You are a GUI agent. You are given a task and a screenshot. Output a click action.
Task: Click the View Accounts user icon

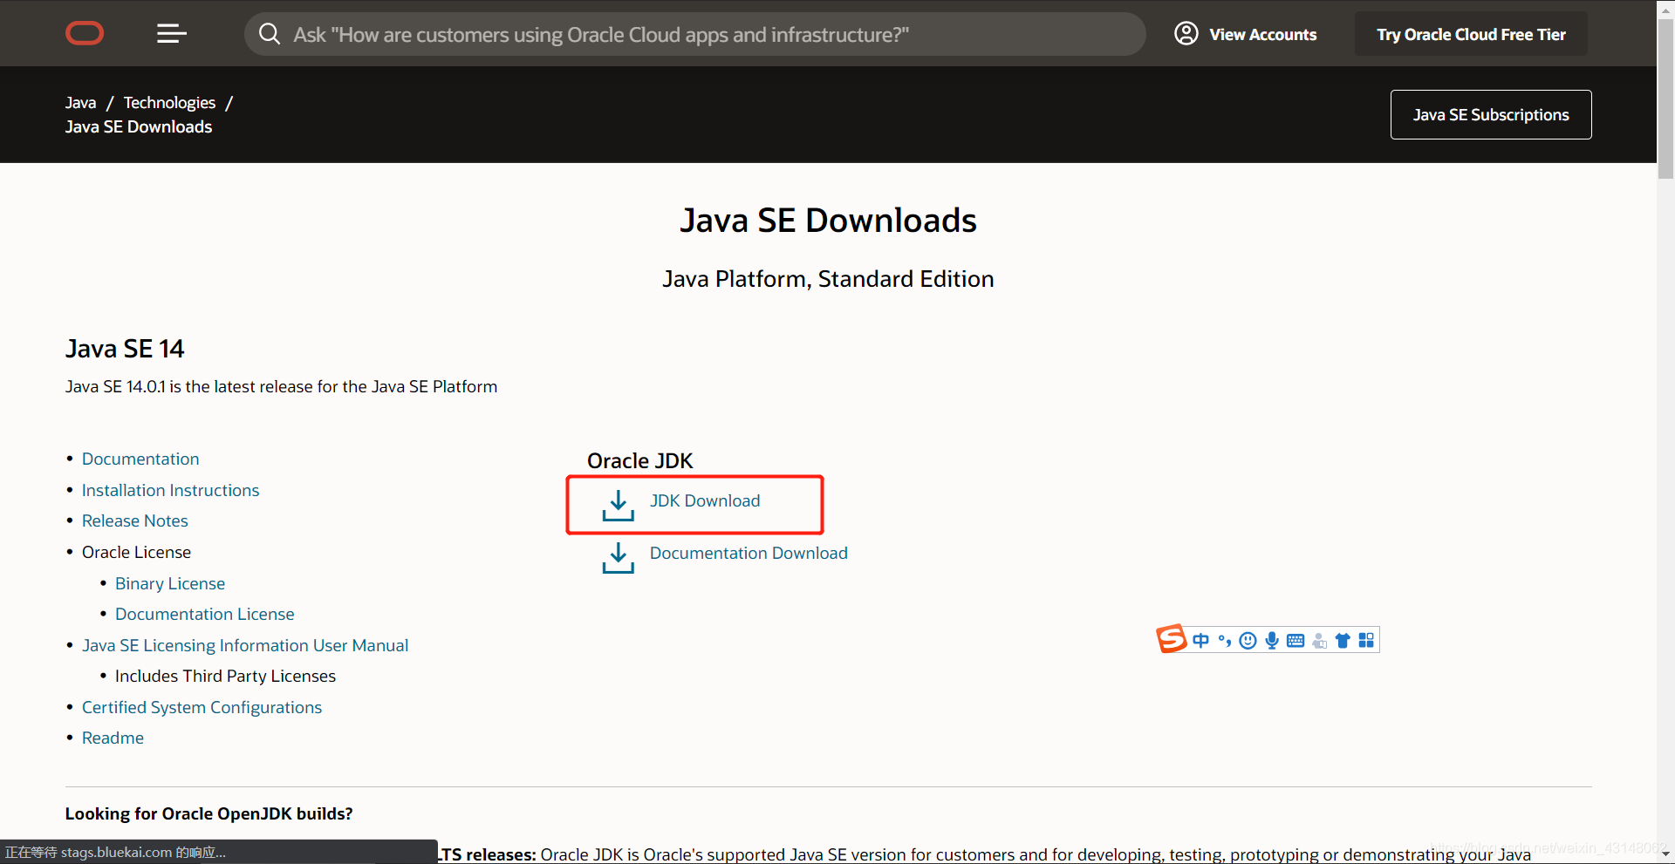click(1186, 34)
